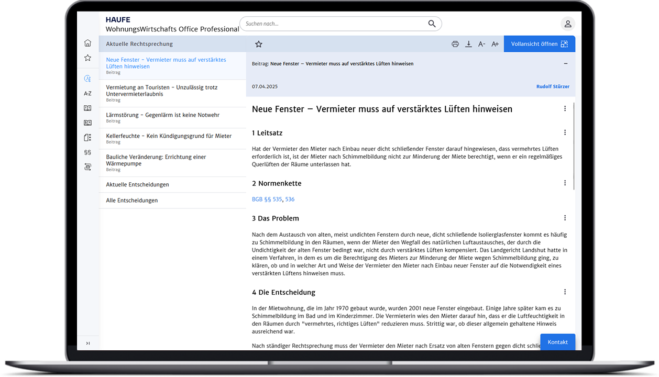Open three-dot menu for 4 Die Entscheidung
The width and height of the screenshot is (659, 377).
click(x=565, y=292)
